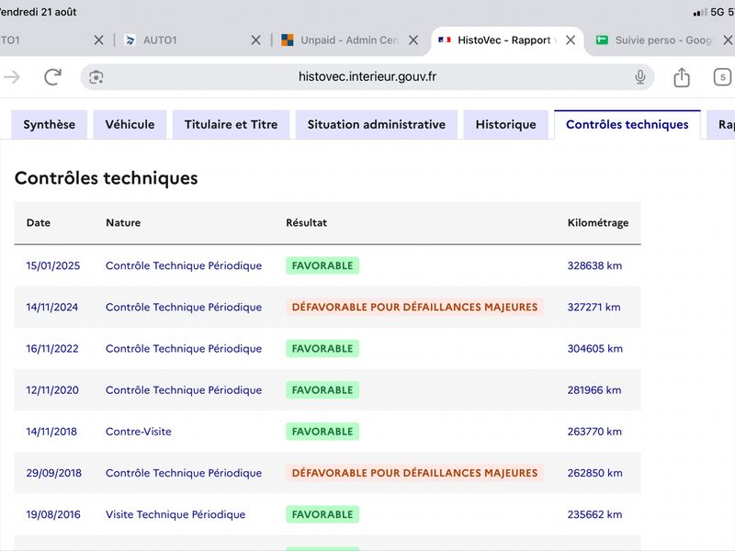Open the Titulaire et Titre tab

[x=232, y=125]
